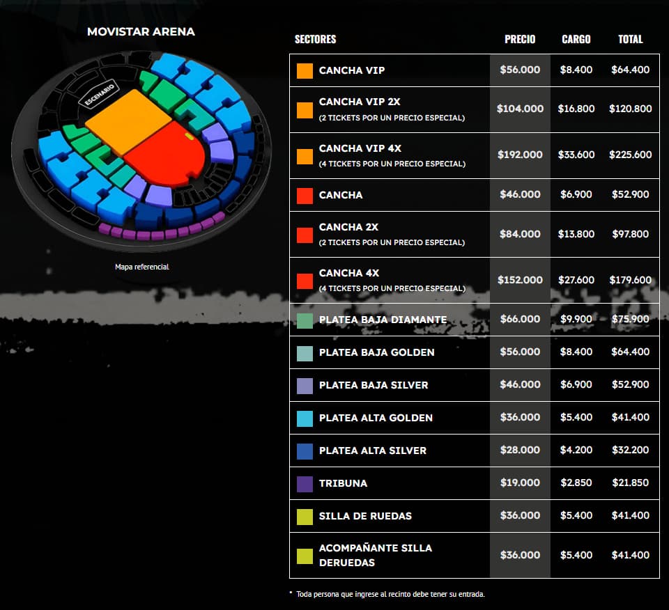This screenshot has width=669, height=610.
Task: Click the light blue Platea Alta Golden swatch
Action: tap(305, 419)
